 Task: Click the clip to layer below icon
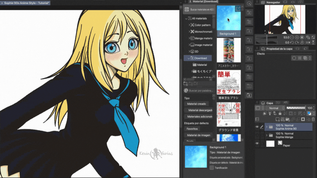point(265,113)
